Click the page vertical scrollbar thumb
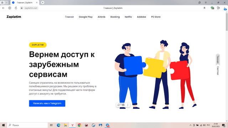This screenshot has height=128, width=228. [227, 22]
